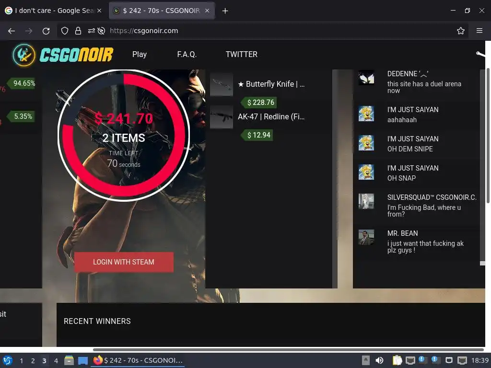Select the '$ 242 - 70s - CSGONOIR' tab

click(161, 11)
